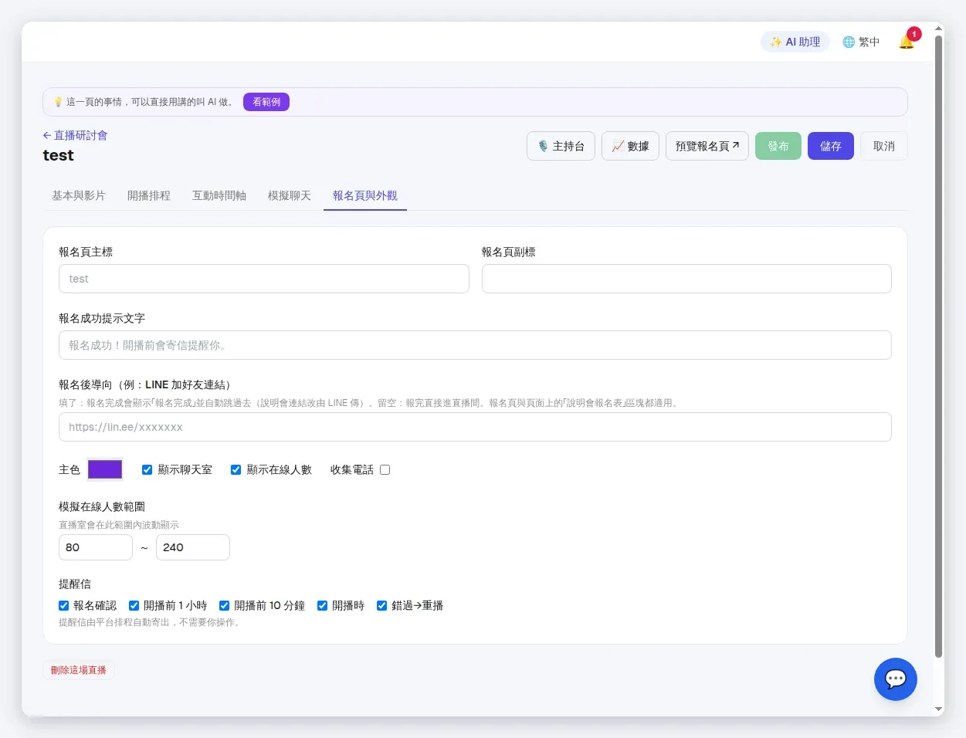This screenshot has width=966, height=738.
Task: Click the 報名後導向 URL field
Action: pos(475,427)
